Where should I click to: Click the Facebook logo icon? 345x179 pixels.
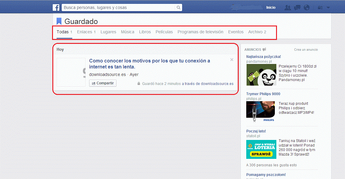[56, 8]
